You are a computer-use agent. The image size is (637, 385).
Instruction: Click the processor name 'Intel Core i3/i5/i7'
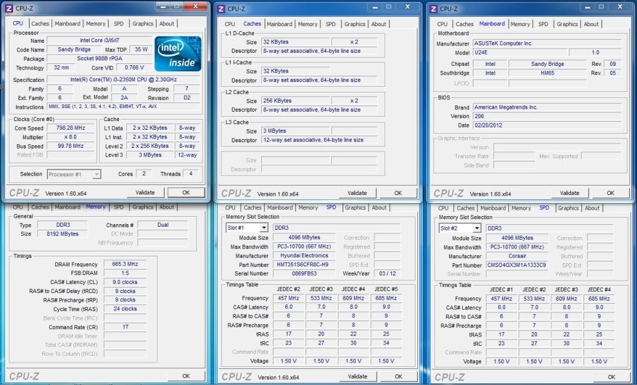[100, 40]
